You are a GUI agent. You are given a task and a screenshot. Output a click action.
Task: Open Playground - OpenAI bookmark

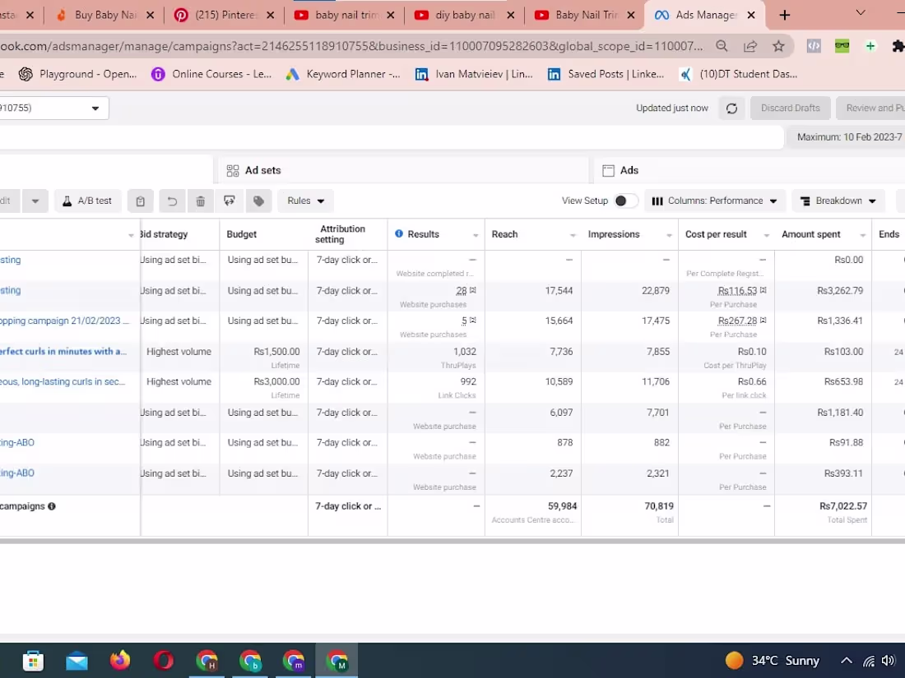78,74
